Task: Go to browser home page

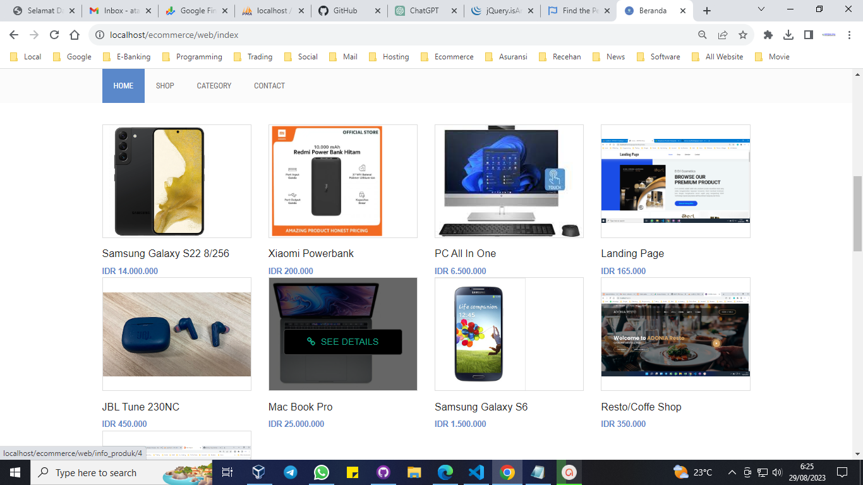Action: (x=75, y=35)
